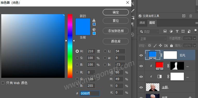The width and height of the screenshot is (198, 98).
Task: Hide the 右光 layer with eye icon
Action: [x=141, y=55]
